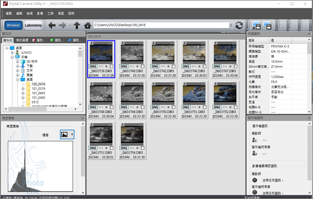Go up one folder with the up arrow
This screenshot has width=313, height=199.
pyautogui.click(x=77, y=25)
